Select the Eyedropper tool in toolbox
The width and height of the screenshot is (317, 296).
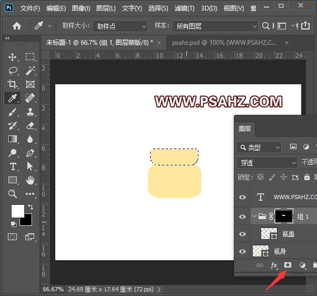(x=13, y=98)
